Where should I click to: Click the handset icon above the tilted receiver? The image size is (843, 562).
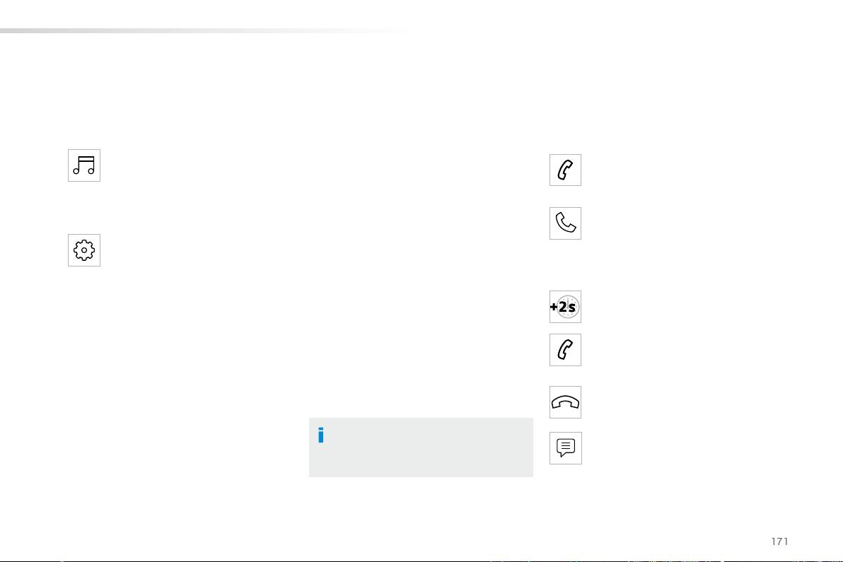point(565,170)
